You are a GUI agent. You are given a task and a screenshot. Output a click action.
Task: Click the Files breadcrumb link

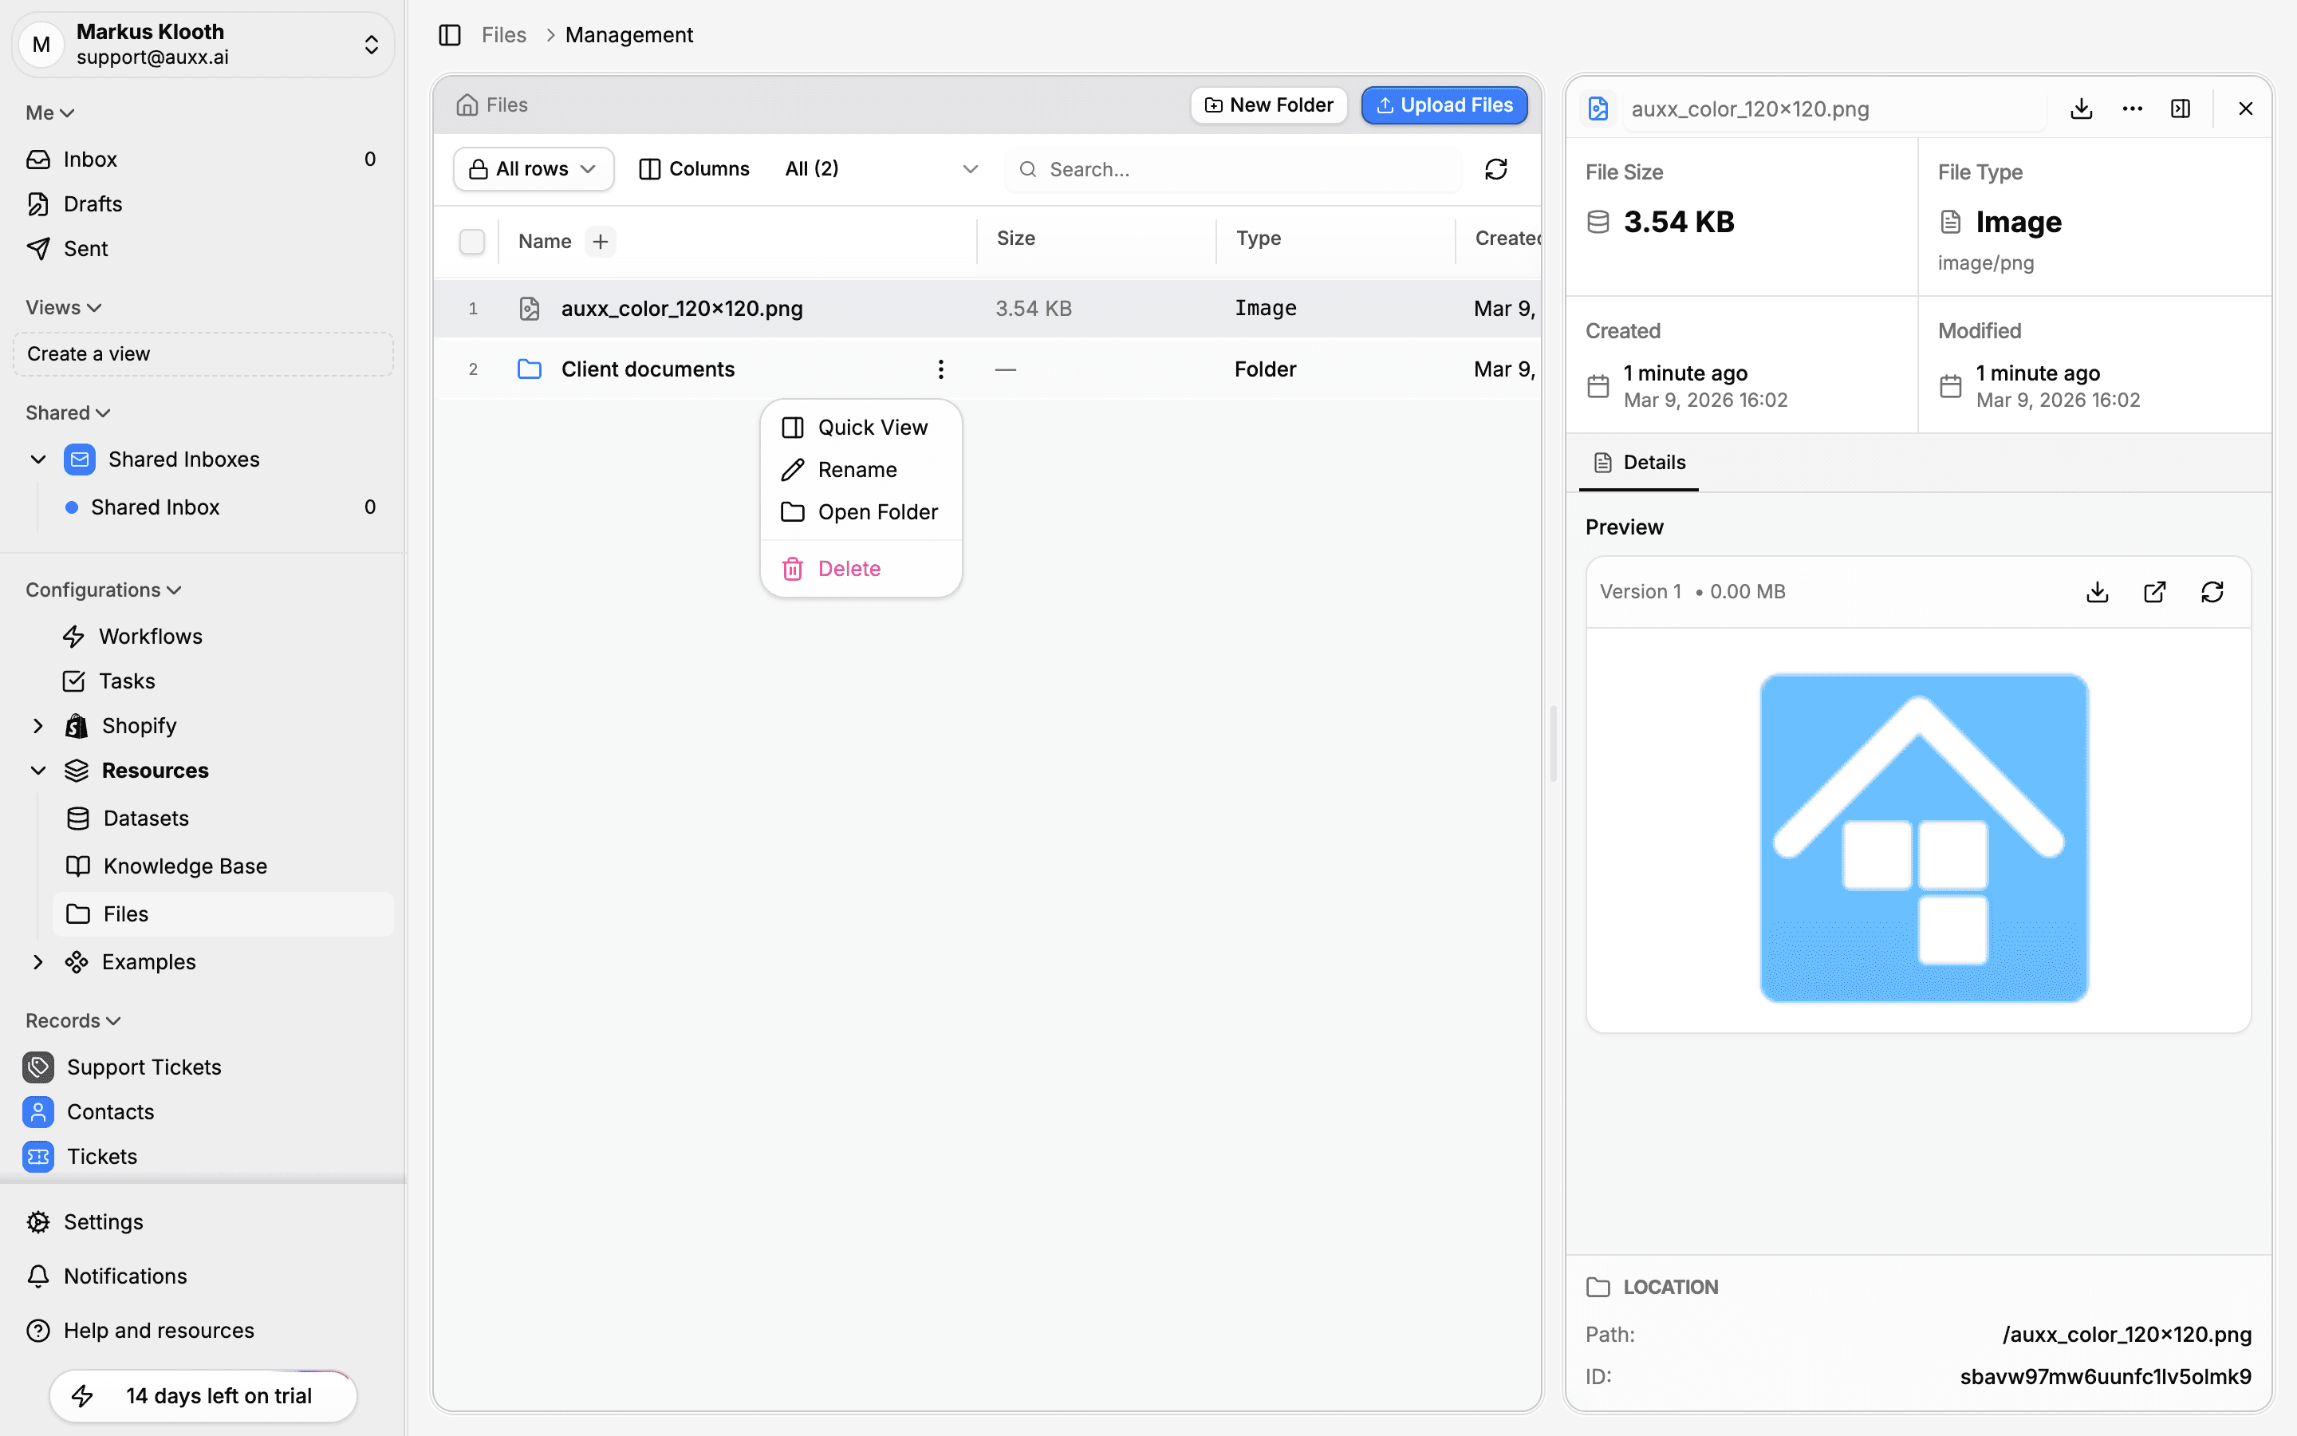pos(503,35)
